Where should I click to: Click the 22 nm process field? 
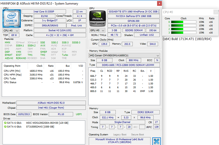coord(79,12)
